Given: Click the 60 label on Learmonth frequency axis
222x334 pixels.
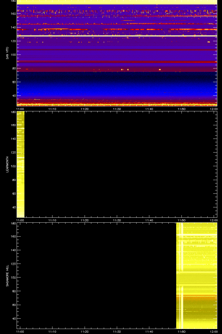Looking at the screenshot, I should coord(14,193).
